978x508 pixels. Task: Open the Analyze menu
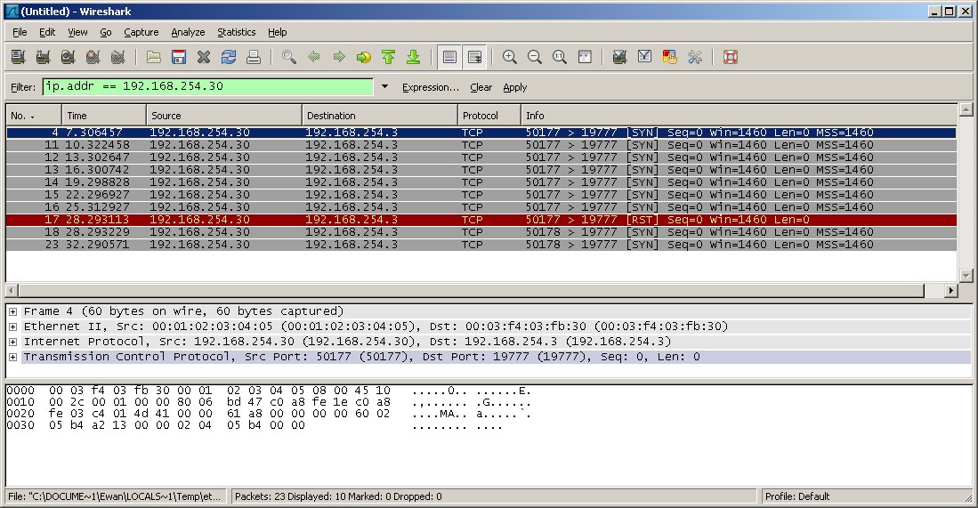tap(188, 32)
